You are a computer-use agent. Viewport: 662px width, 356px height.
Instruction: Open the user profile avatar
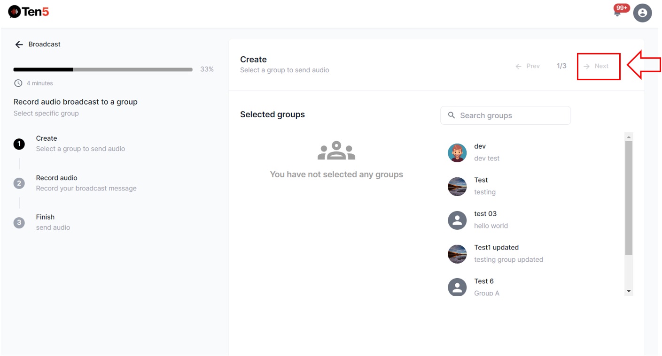642,13
